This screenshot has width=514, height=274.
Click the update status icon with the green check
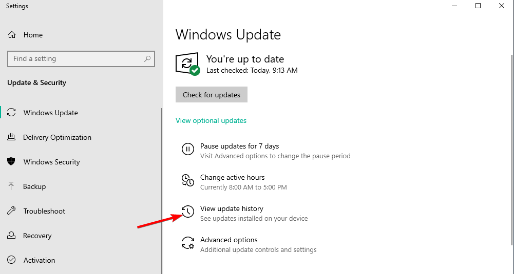188,64
